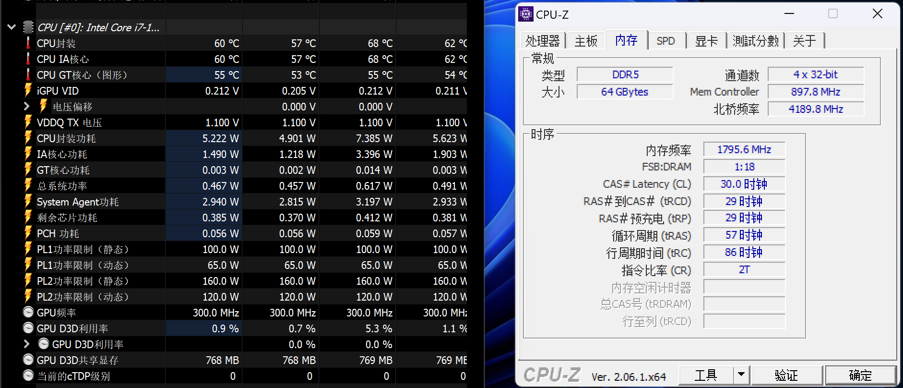The image size is (903, 388).
Task: Click the clock icon next to GPU频率
Action: [x=28, y=313]
